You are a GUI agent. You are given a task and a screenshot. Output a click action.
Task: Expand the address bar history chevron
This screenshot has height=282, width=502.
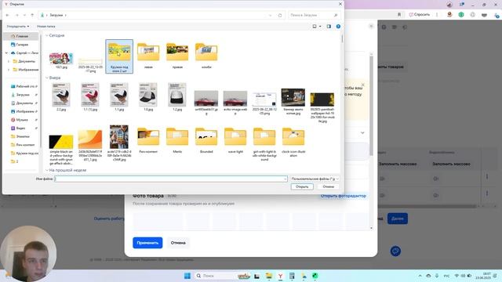click(270, 15)
